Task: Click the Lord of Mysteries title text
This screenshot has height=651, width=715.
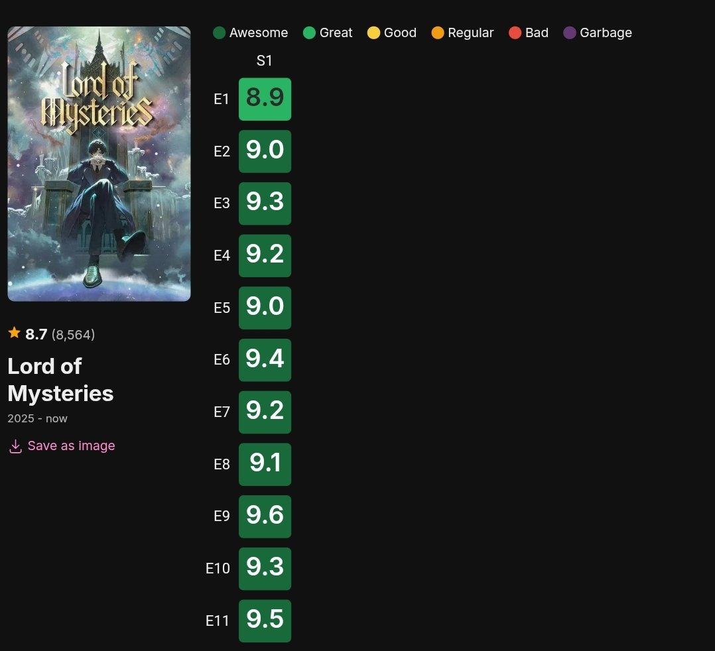Action: [60, 380]
